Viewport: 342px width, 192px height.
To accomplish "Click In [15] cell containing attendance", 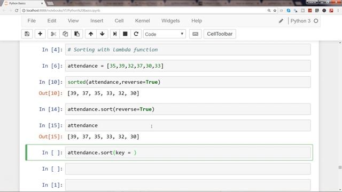I will click(188, 125).
